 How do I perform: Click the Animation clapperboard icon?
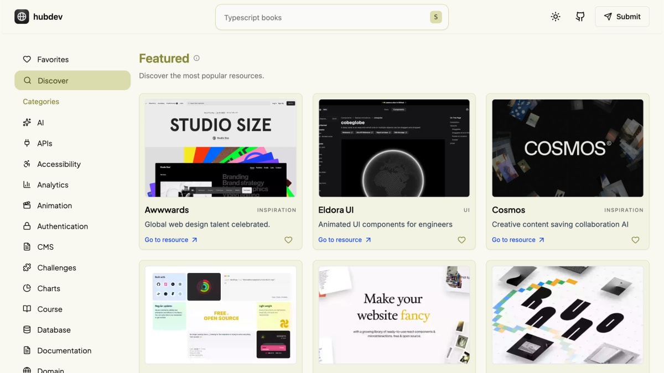click(27, 206)
